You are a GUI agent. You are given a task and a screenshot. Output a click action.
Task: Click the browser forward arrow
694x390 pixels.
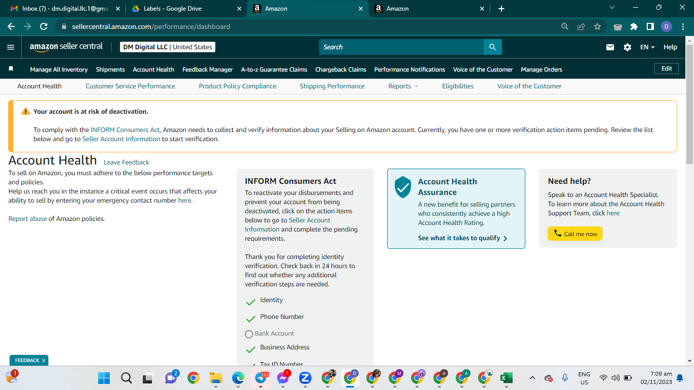point(27,26)
